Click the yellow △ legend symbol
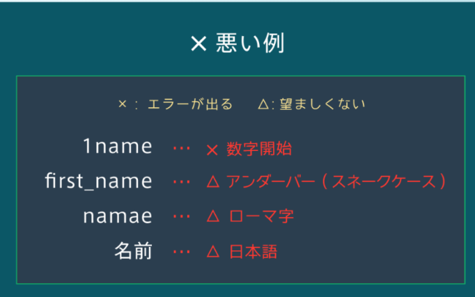Image resolution: width=475 pixels, height=297 pixels. tap(263, 104)
